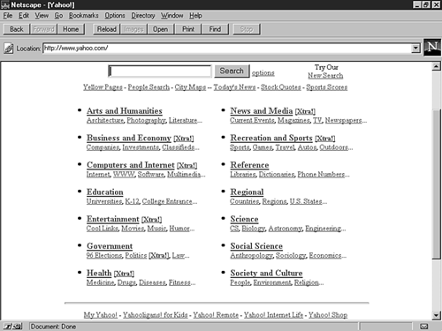
Task: Click the document link icon beside Location
Action: coord(9,49)
